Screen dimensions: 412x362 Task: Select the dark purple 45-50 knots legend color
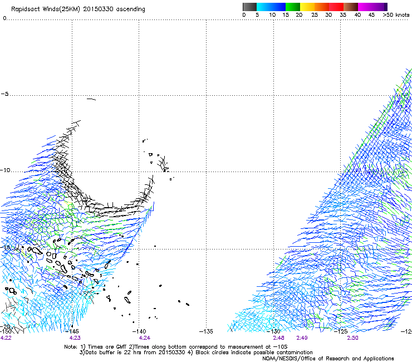380,7
